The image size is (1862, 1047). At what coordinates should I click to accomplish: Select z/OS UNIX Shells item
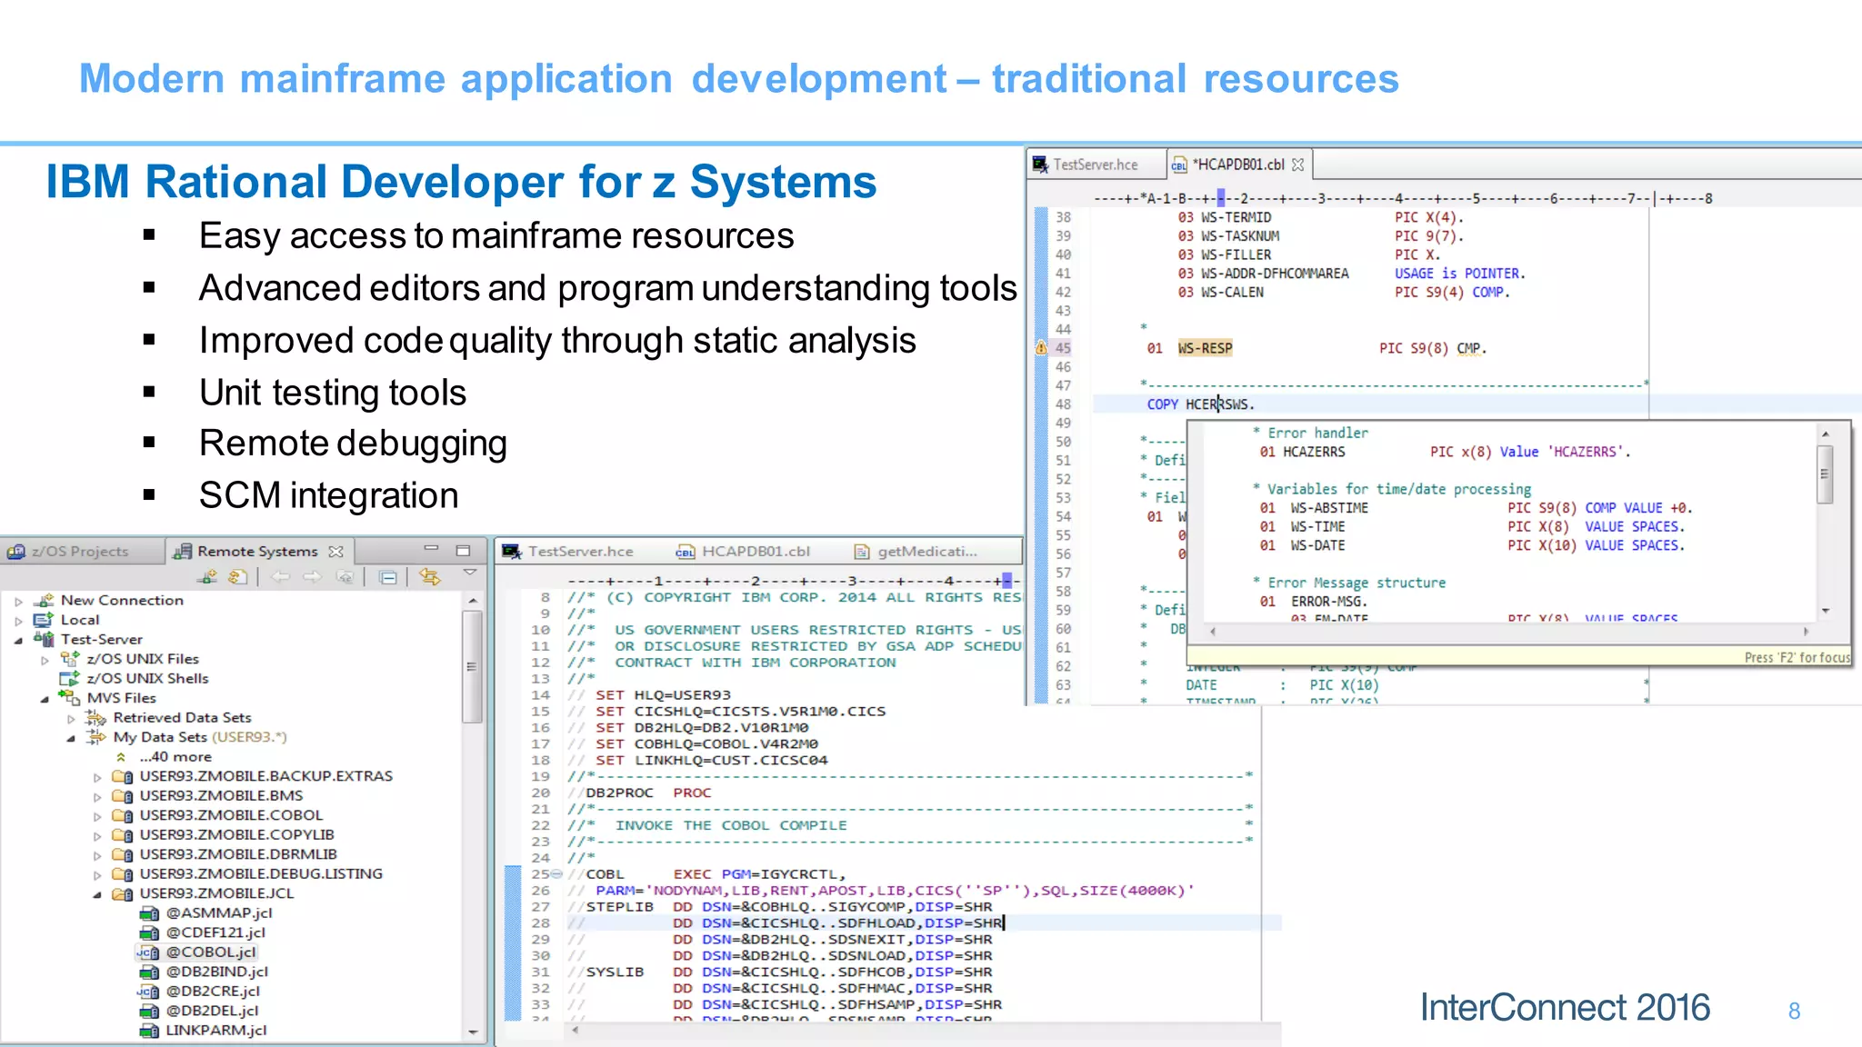click(147, 679)
